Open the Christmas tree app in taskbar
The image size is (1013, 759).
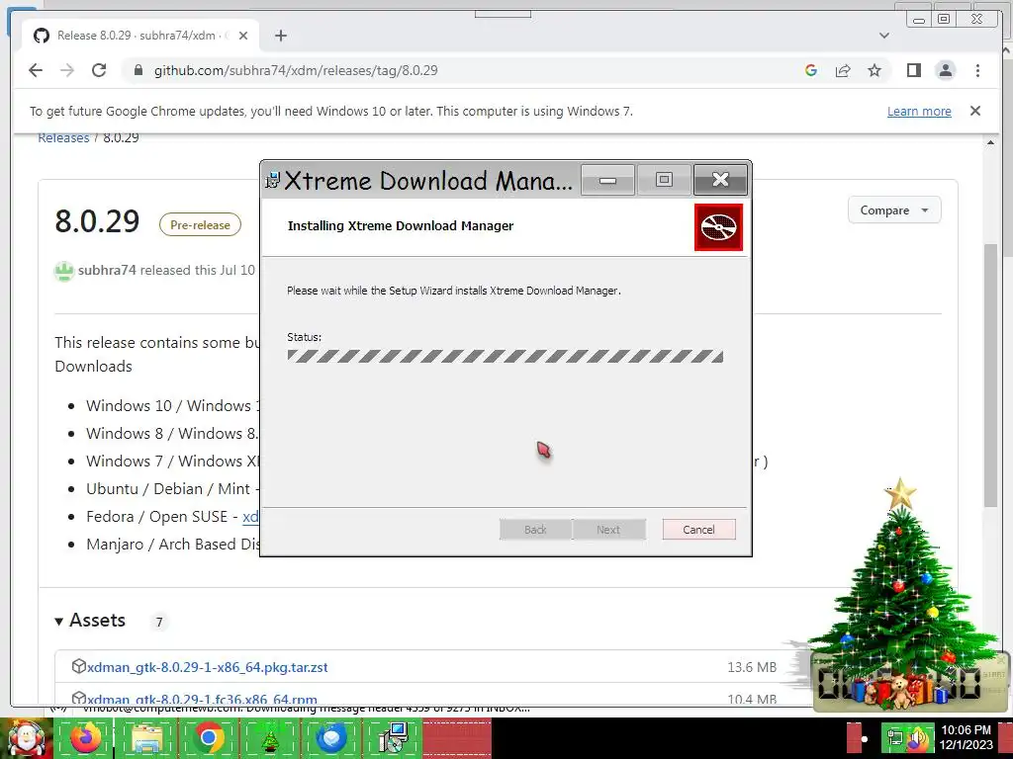click(x=269, y=738)
